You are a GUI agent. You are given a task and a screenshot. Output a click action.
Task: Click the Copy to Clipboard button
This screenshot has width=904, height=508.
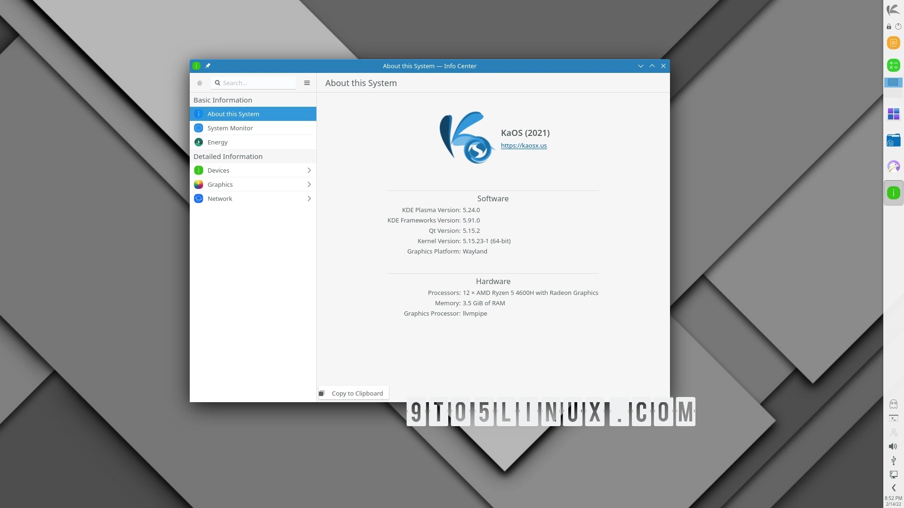(353, 393)
